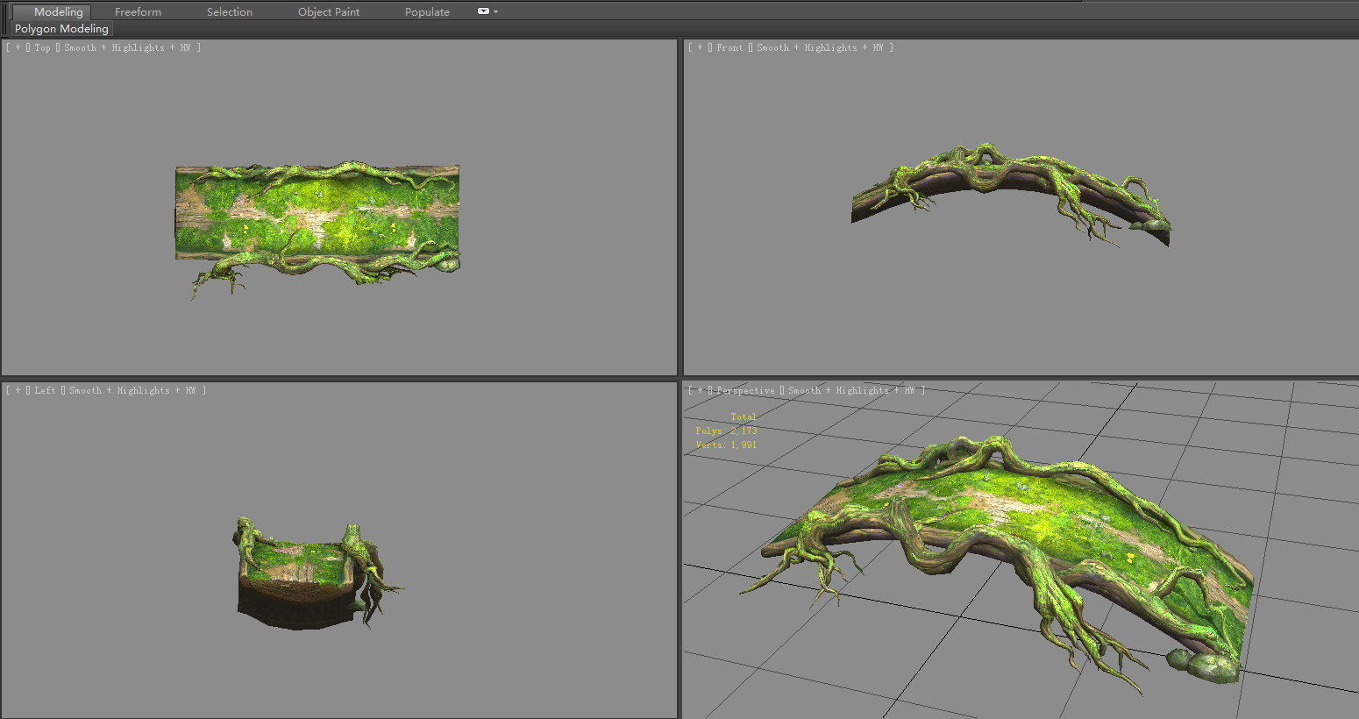Click the Perspective viewport view label

[x=745, y=390]
